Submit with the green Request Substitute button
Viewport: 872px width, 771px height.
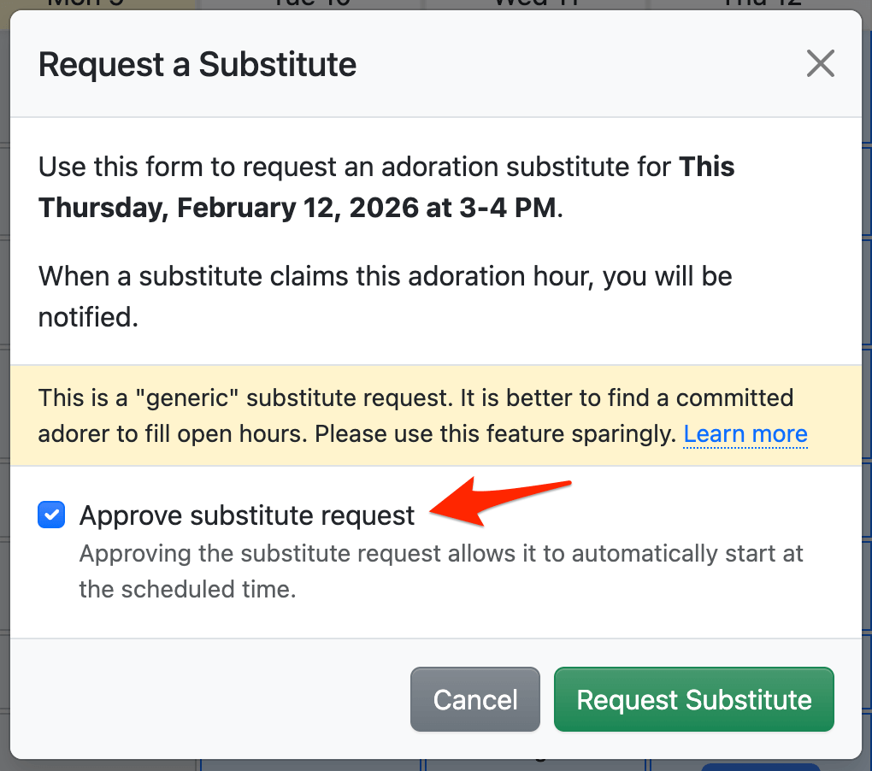click(x=693, y=700)
